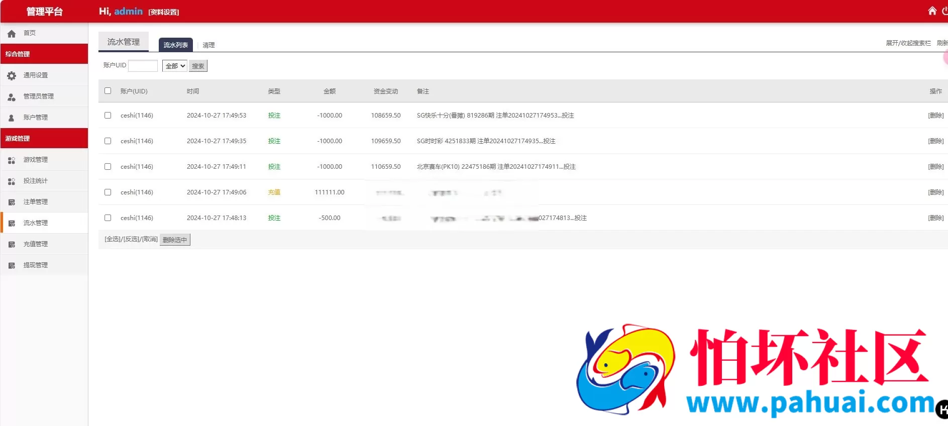Click the home icon in the red header
The width and height of the screenshot is (948, 426).
932,11
